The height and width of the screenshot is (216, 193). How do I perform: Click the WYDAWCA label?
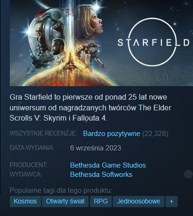(x=26, y=174)
